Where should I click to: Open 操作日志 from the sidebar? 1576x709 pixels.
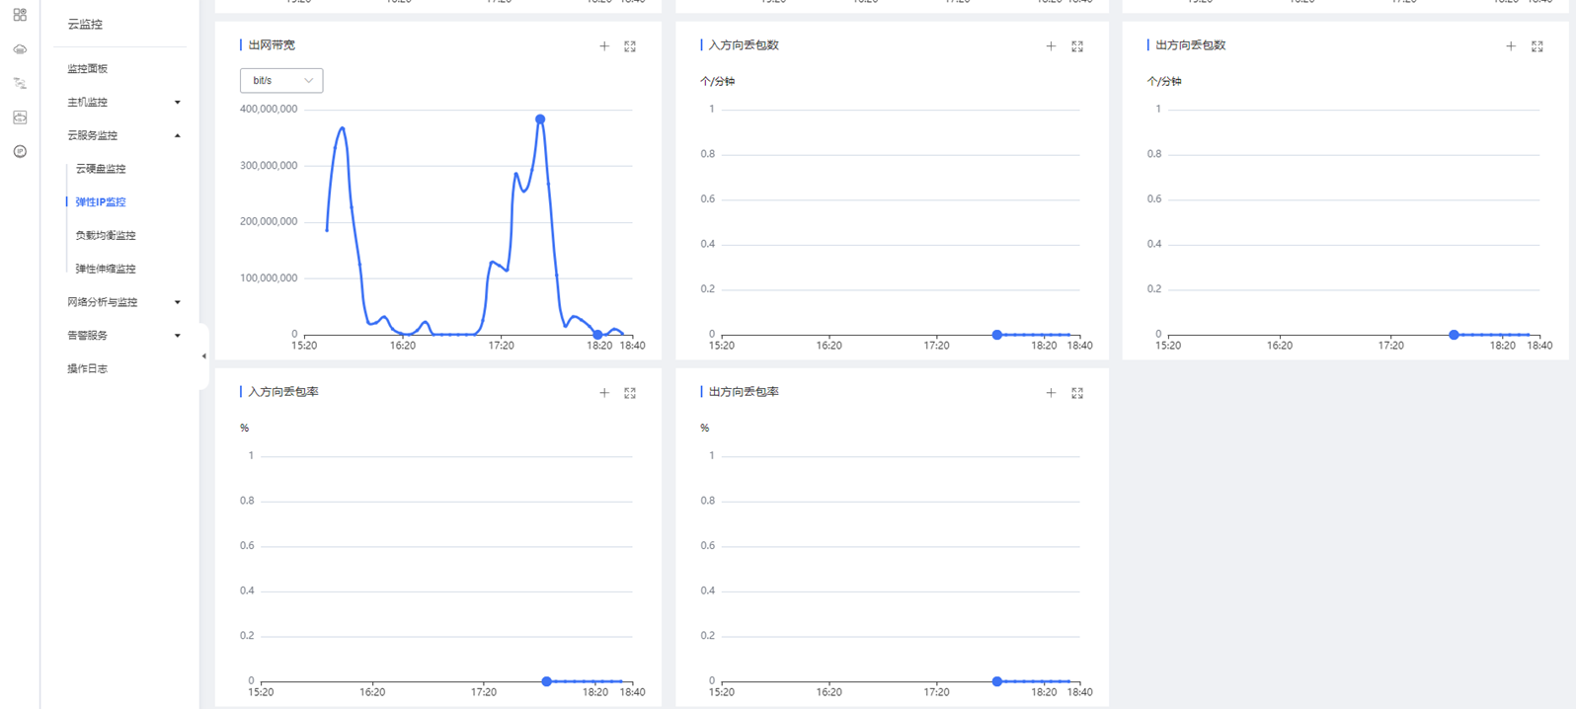coord(88,368)
